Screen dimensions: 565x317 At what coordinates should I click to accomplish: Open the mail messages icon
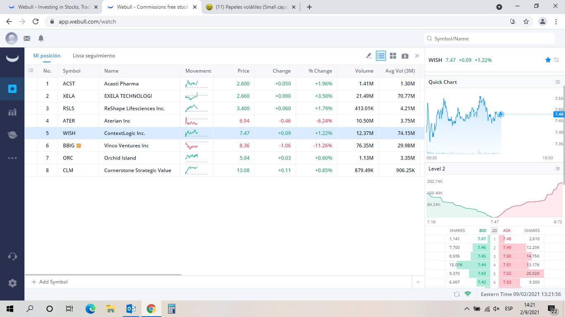pyautogui.click(x=27, y=38)
